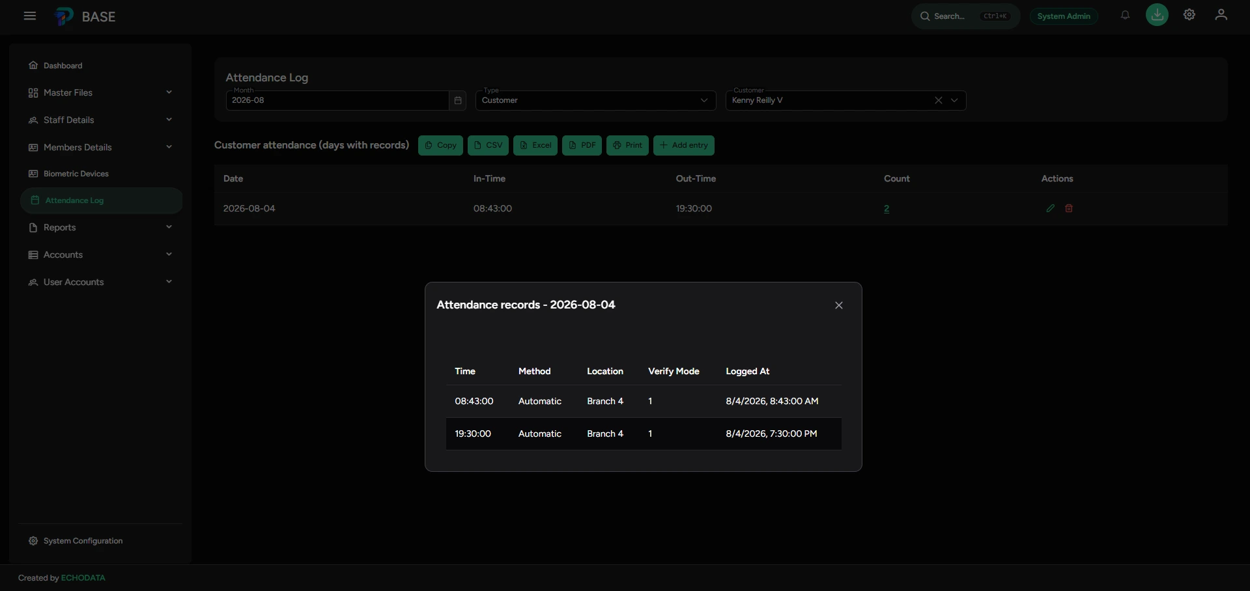1250x591 pixels.
Task: Click the Count column header
Action: coord(897,178)
